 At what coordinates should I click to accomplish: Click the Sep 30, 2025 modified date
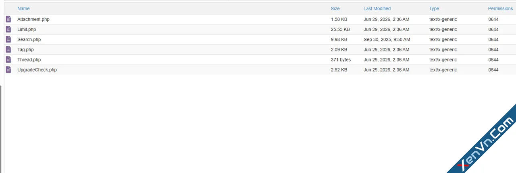(387, 39)
